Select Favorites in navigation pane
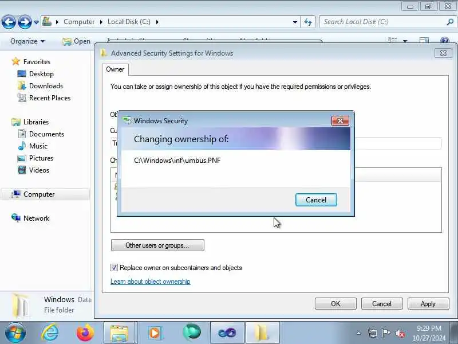The image size is (458, 344). (x=37, y=62)
